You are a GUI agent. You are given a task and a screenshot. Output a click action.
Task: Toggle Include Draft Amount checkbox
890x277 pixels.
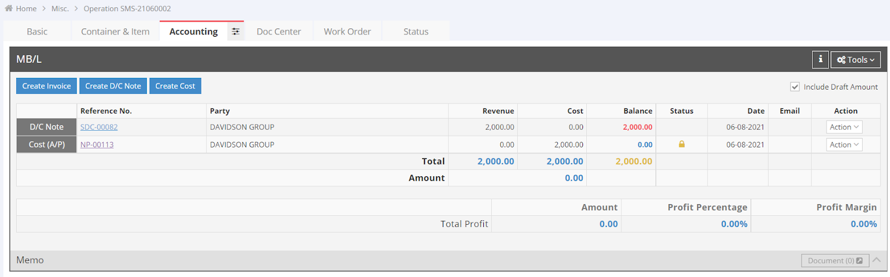click(795, 87)
